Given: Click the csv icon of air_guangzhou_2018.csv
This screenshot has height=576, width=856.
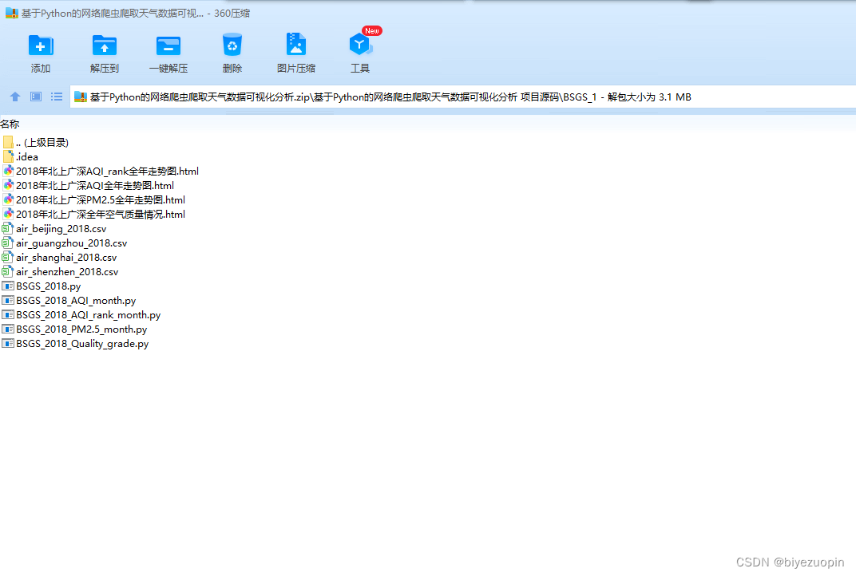Looking at the screenshot, I should 8,243.
